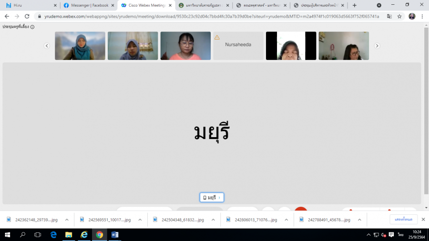Click the meeting info icon beside the title
Image resolution: width=429 pixels, height=241 pixels.
tap(32, 27)
